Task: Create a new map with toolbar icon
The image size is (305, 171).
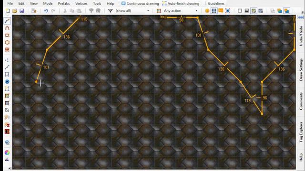Action: [x=8, y=11]
